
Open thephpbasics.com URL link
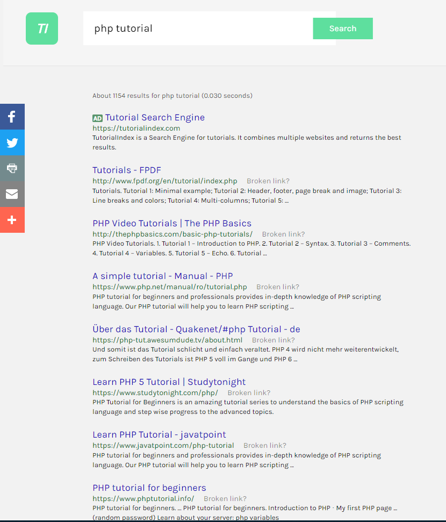click(x=172, y=234)
